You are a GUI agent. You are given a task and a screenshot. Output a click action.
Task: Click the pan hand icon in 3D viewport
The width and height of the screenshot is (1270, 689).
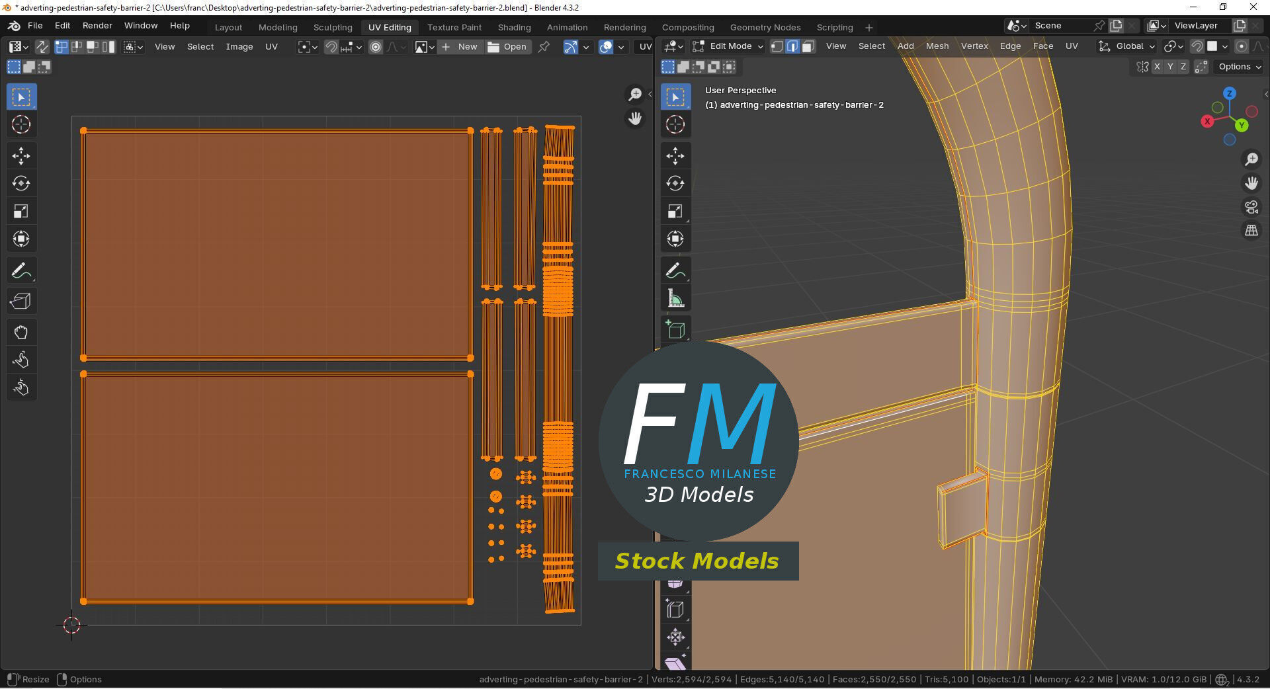[1251, 183]
